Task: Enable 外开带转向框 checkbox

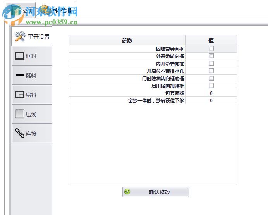Action: pyautogui.click(x=211, y=56)
